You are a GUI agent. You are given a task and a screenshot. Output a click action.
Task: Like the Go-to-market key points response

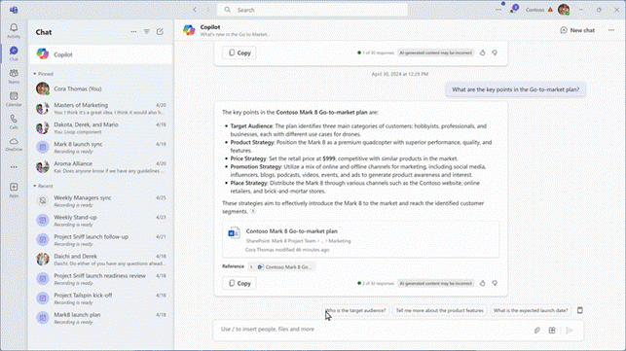482,283
